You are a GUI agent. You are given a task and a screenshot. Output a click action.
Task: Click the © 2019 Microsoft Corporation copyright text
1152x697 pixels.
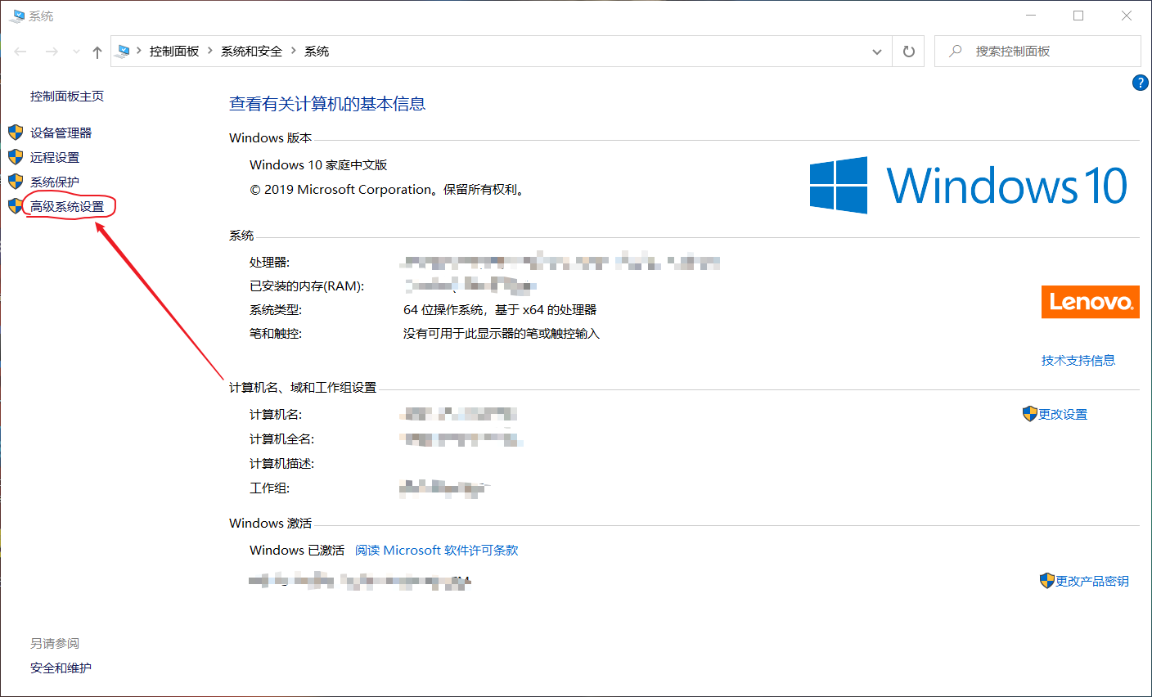(388, 189)
